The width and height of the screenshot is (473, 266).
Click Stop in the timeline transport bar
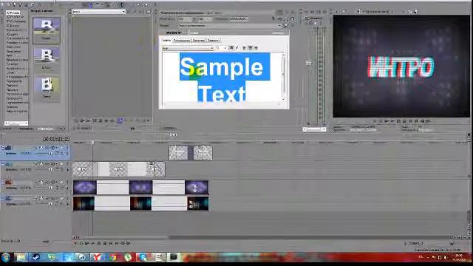coord(105,243)
